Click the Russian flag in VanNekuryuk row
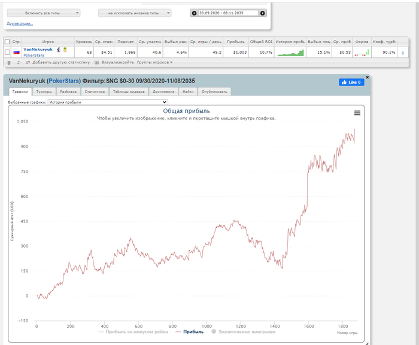The width and height of the screenshot is (419, 345). (x=17, y=53)
